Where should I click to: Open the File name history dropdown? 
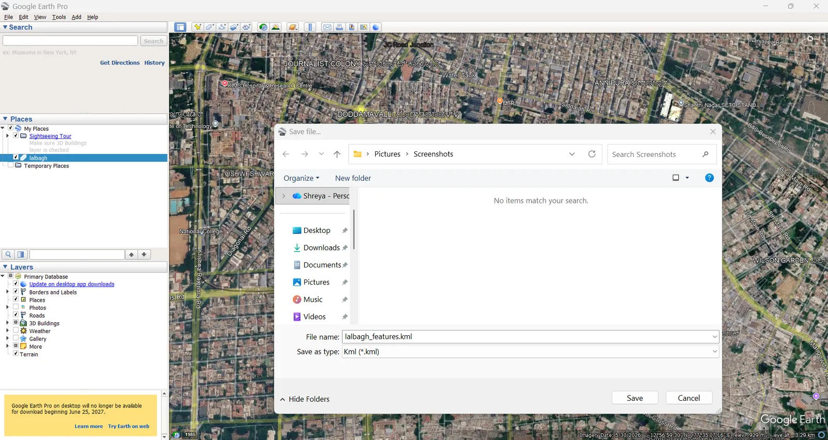pyautogui.click(x=715, y=337)
